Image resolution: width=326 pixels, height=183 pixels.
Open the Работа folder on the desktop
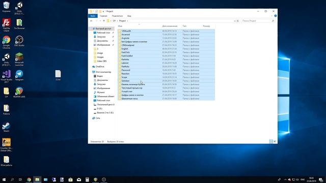coord(6,110)
